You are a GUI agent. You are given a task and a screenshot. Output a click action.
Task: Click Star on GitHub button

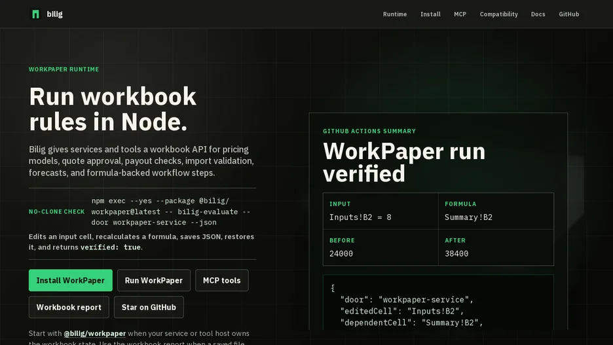tap(149, 307)
